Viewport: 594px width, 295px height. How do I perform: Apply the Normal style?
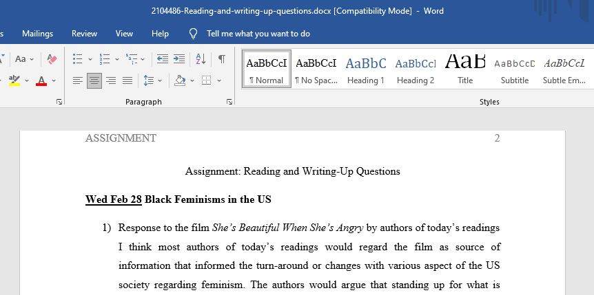[267, 69]
